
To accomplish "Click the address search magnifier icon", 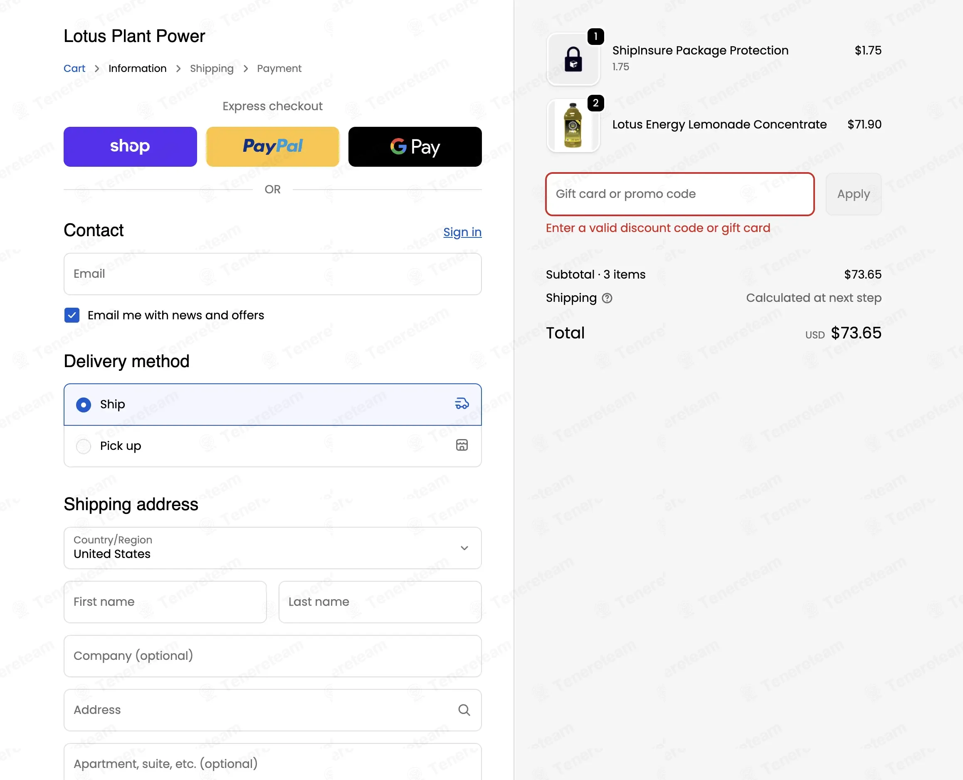I will click(464, 710).
